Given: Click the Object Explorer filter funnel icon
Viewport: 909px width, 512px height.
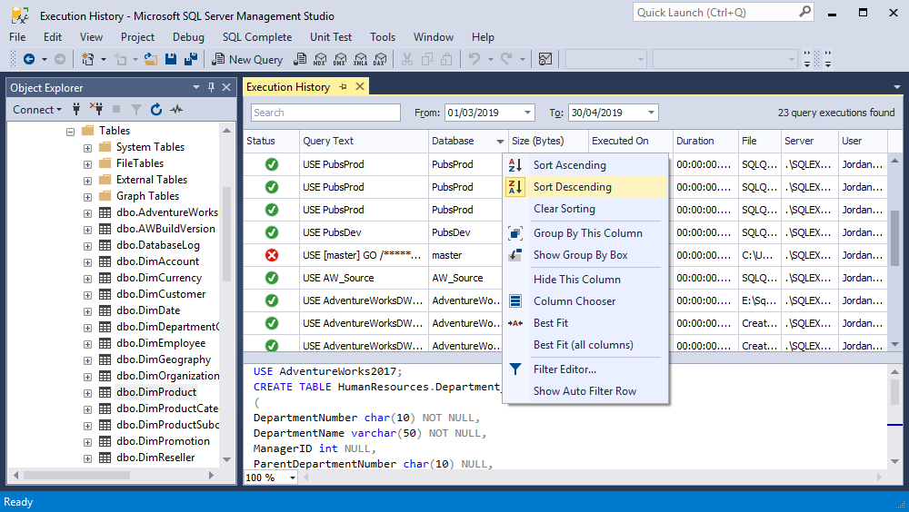Looking at the screenshot, I should pyautogui.click(x=136, y=110).
